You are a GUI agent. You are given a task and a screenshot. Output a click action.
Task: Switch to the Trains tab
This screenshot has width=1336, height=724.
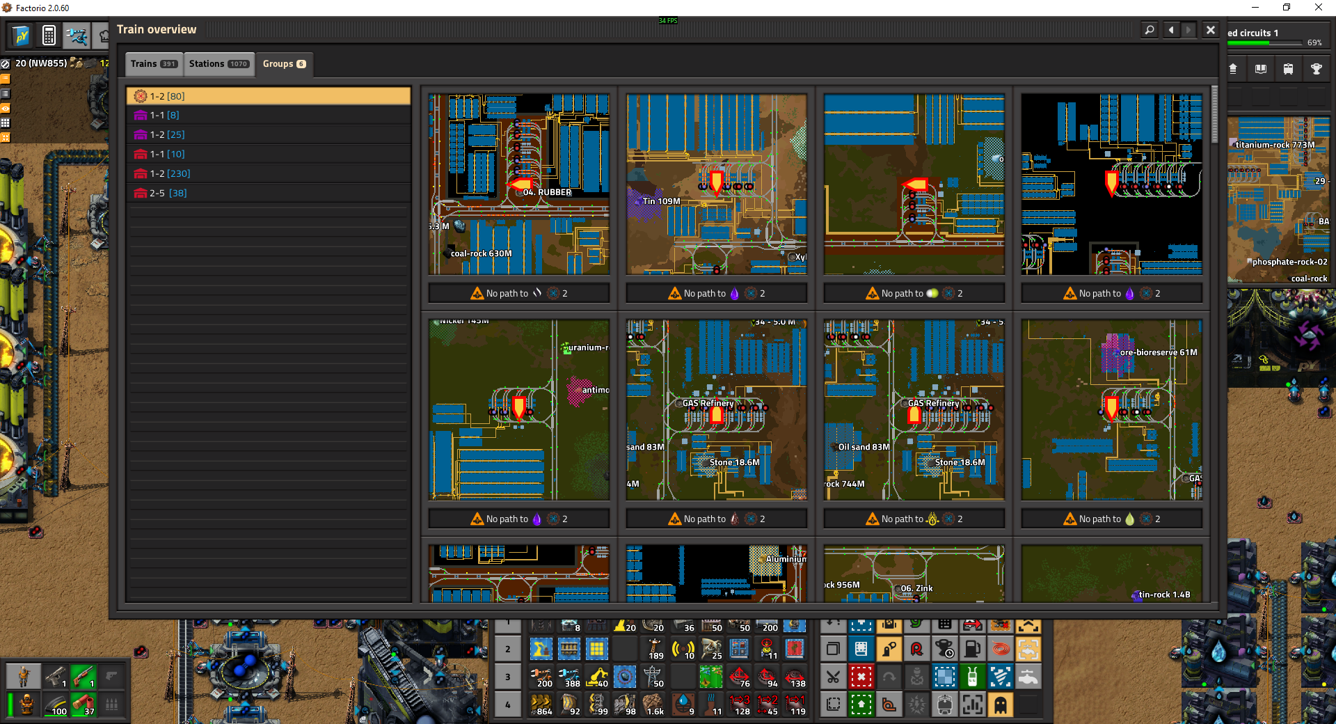(154, 64)
